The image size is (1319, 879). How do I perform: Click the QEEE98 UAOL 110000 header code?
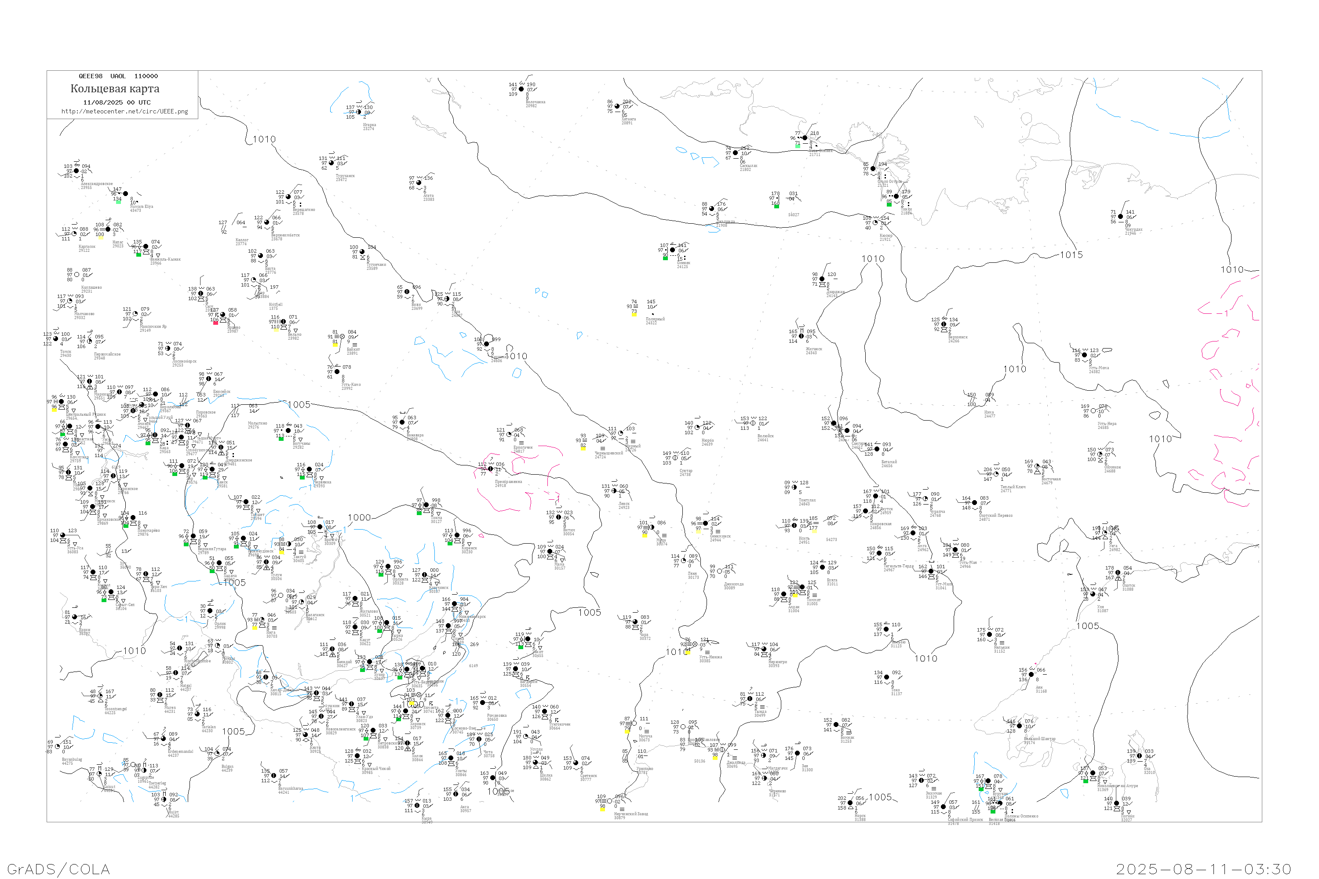tap(118, 76)
